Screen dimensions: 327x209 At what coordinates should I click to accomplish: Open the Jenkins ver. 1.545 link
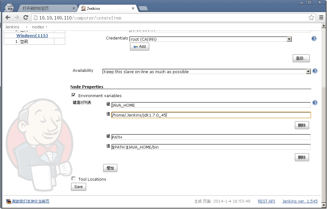300,201
